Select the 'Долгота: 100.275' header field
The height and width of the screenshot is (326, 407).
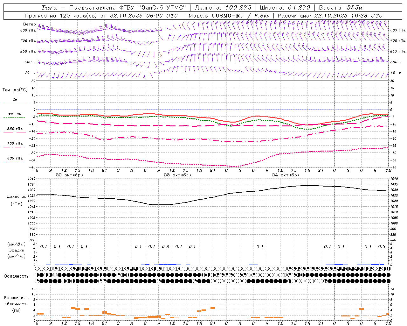(223, 8)
